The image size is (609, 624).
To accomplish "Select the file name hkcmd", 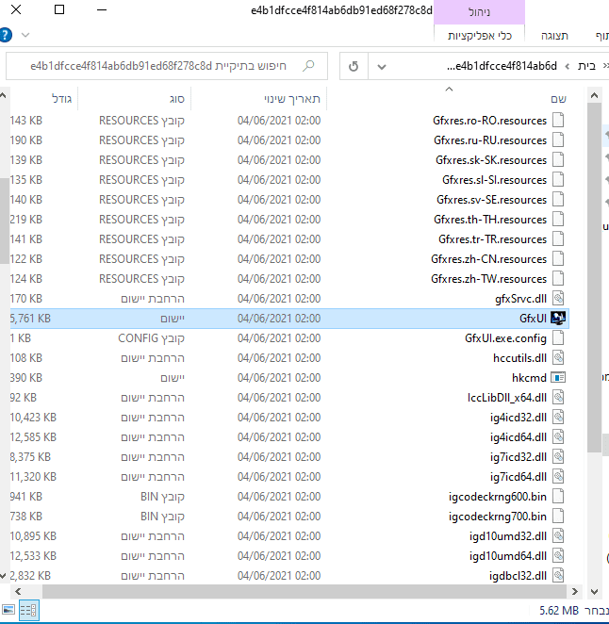I will pyautogui.click(x=529, y=378).
